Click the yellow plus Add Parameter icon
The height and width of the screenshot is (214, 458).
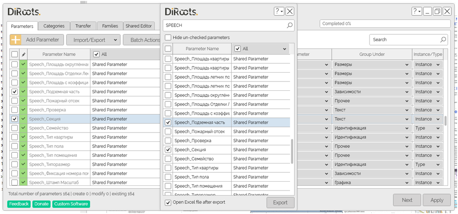click(15, 40)
